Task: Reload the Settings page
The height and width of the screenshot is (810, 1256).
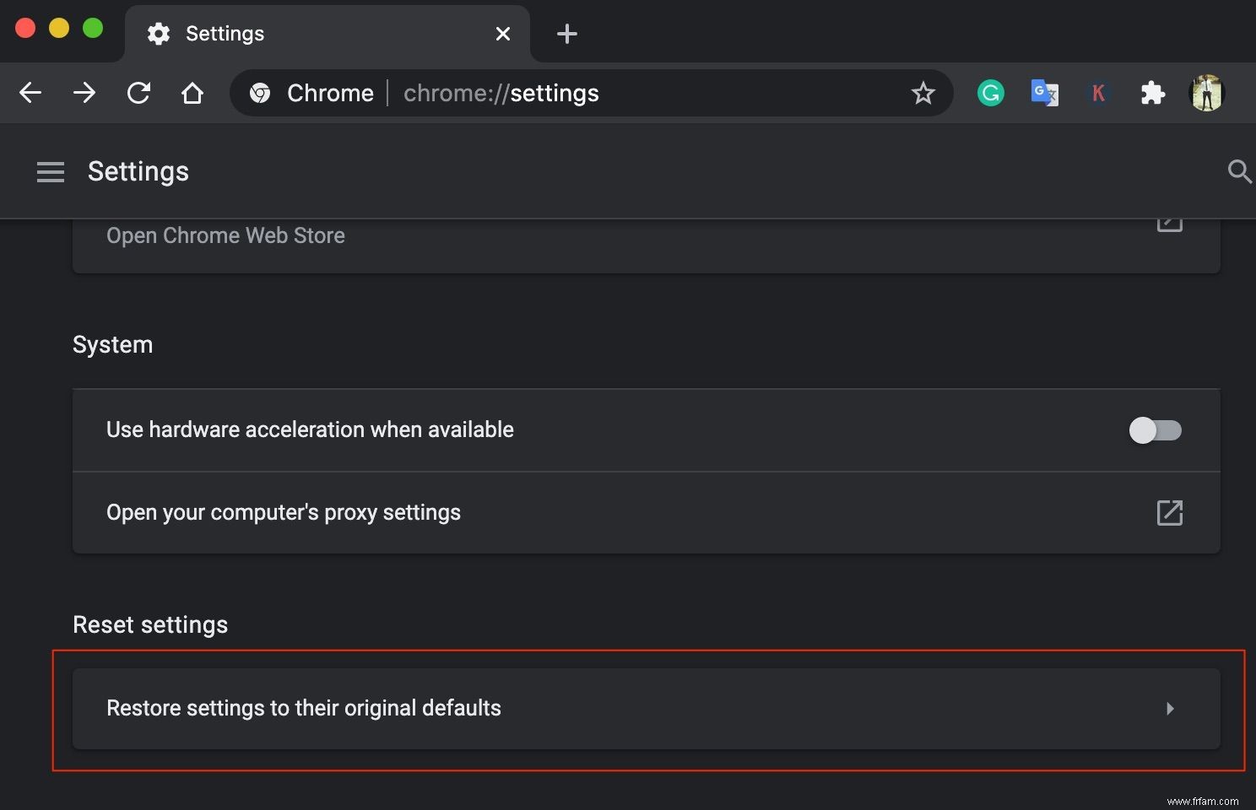Action: click(138, 93)
